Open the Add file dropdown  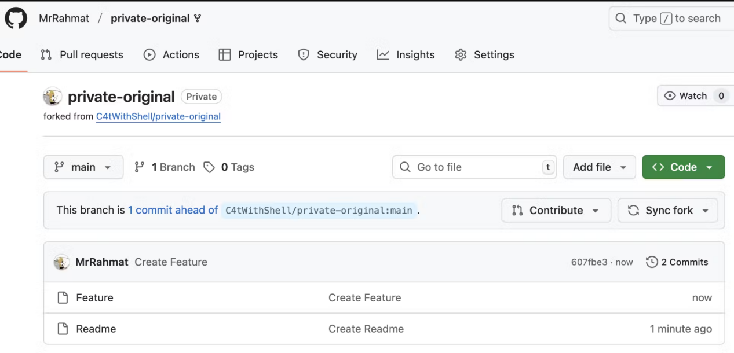click(599, 167)
